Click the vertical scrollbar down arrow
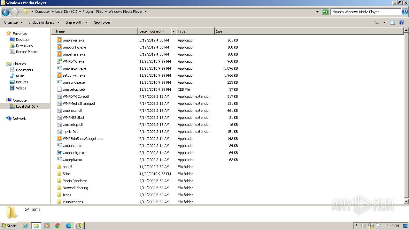Viewport: 409px width, 230px height. pos(406,202)
